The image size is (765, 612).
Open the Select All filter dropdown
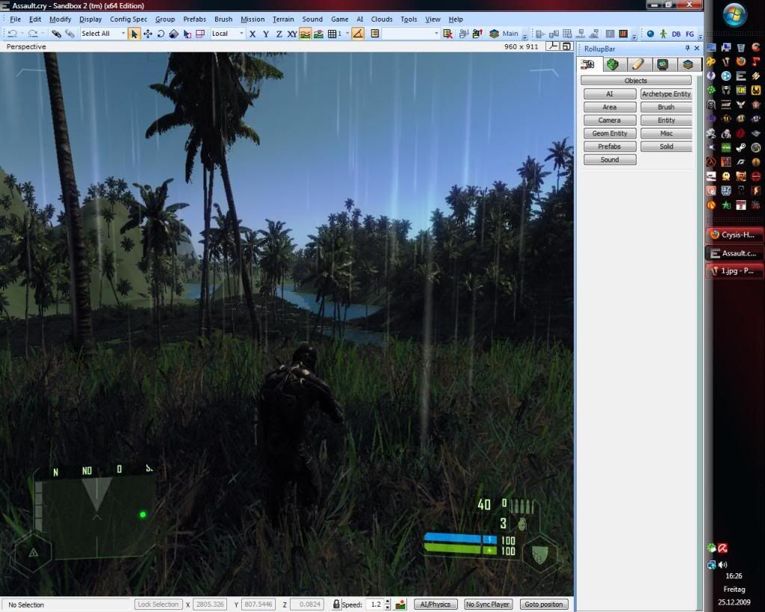coord(102,34)
